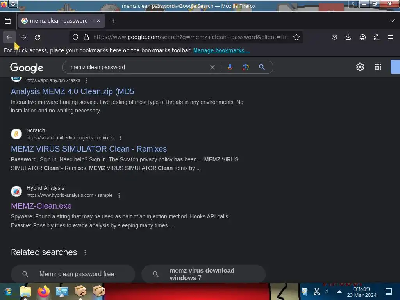Open computer monitor app in taskbar
This screenshot has width=400, height=300.
(x=62, y=291)
